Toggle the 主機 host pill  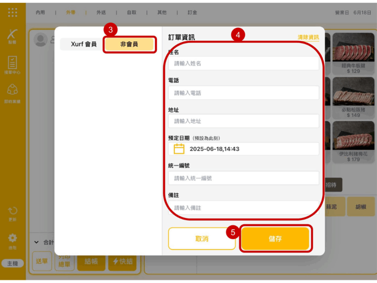pyautogui.click(x=13, y=263)
